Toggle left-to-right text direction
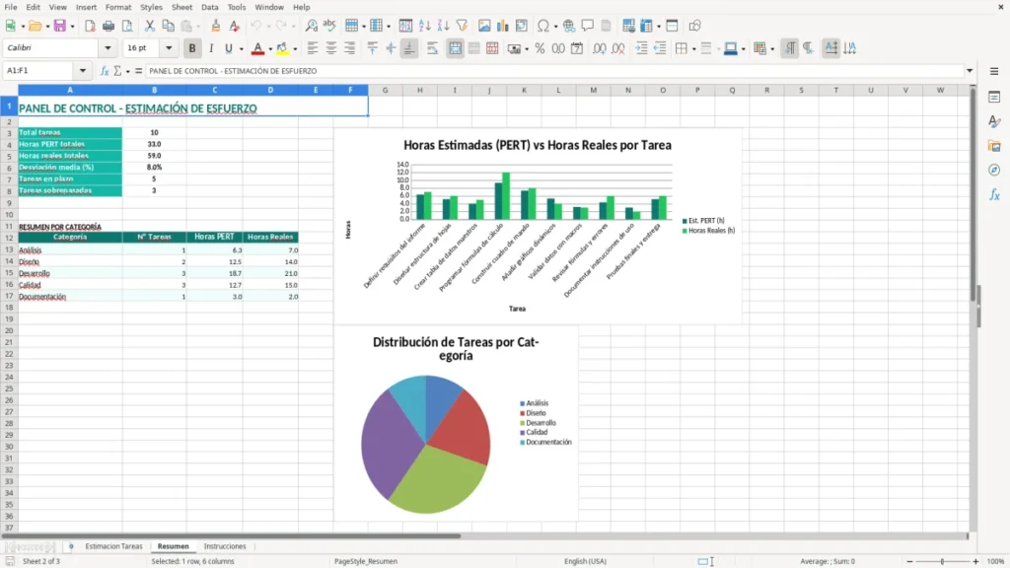1010x568 pixels. [790, 48]
